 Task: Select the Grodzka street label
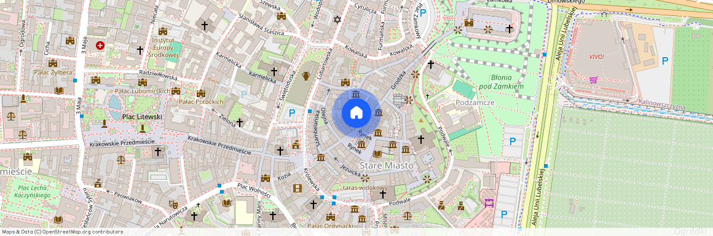(x=398, y=81)
